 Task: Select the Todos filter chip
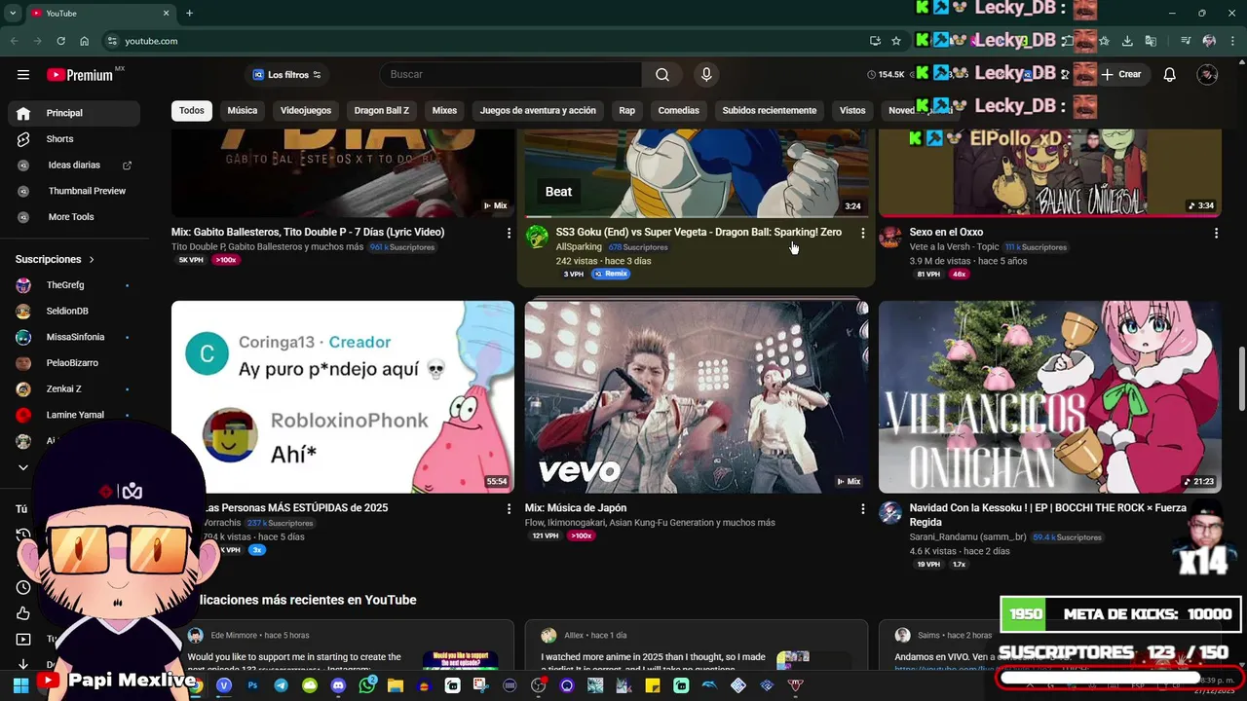click(192, 110)
